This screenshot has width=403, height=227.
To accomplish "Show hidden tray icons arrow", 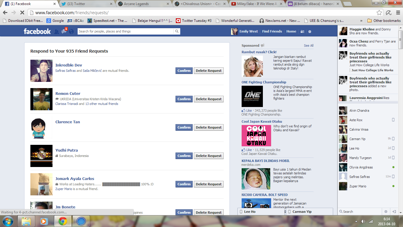I will tap(356, 221).
